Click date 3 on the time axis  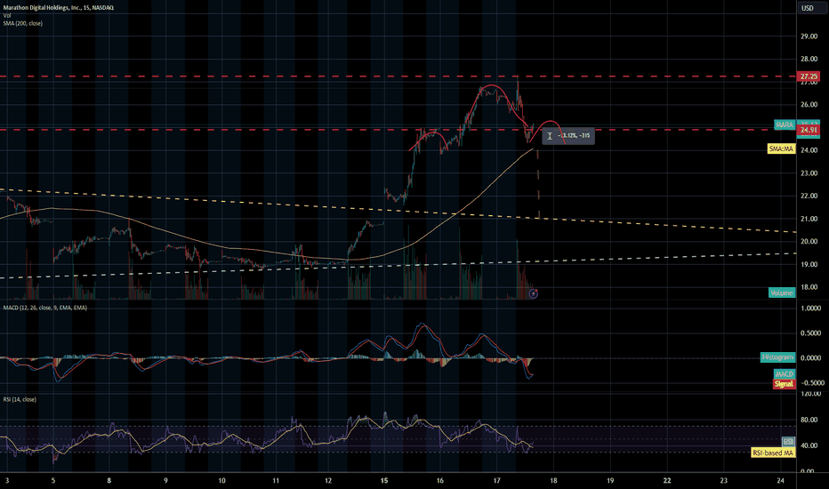[x=7, y=480]
